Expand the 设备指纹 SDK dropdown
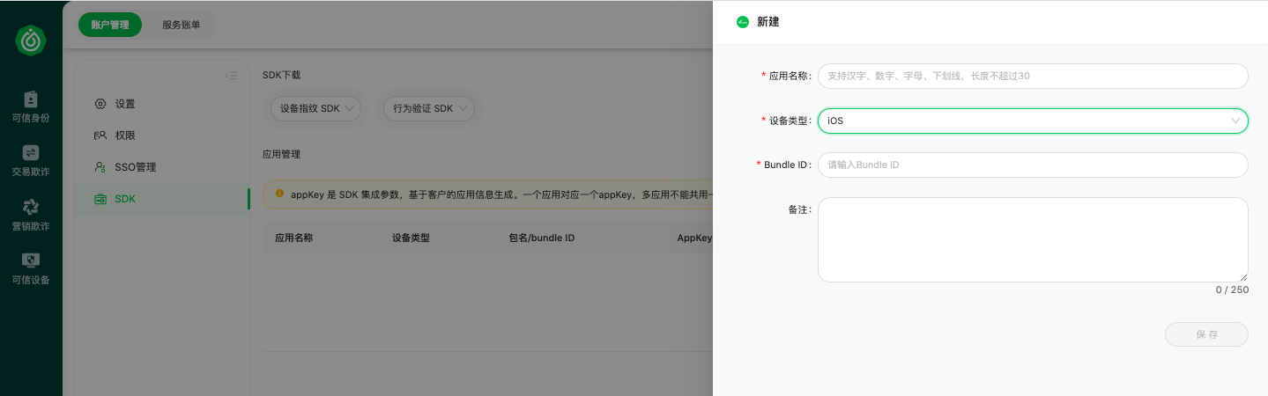This screenshot has width=1268, height=396. 315,108
